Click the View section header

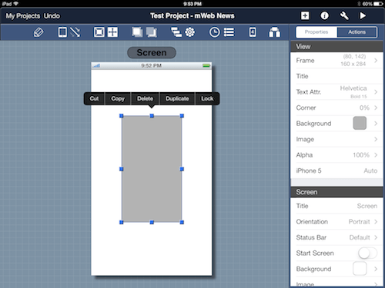[336, 47]
